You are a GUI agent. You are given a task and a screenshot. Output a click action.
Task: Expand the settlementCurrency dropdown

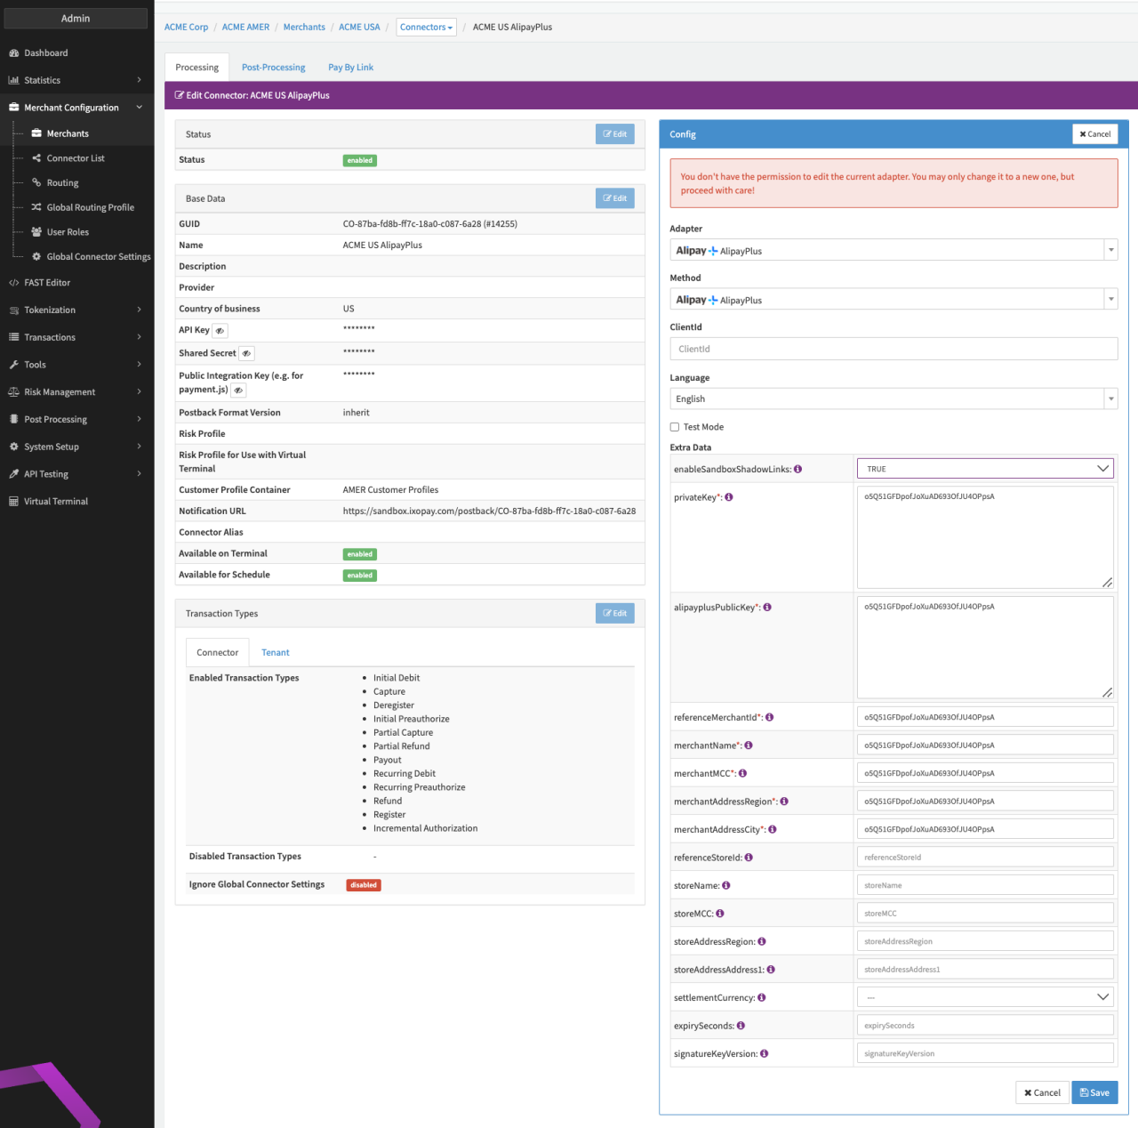985,997
